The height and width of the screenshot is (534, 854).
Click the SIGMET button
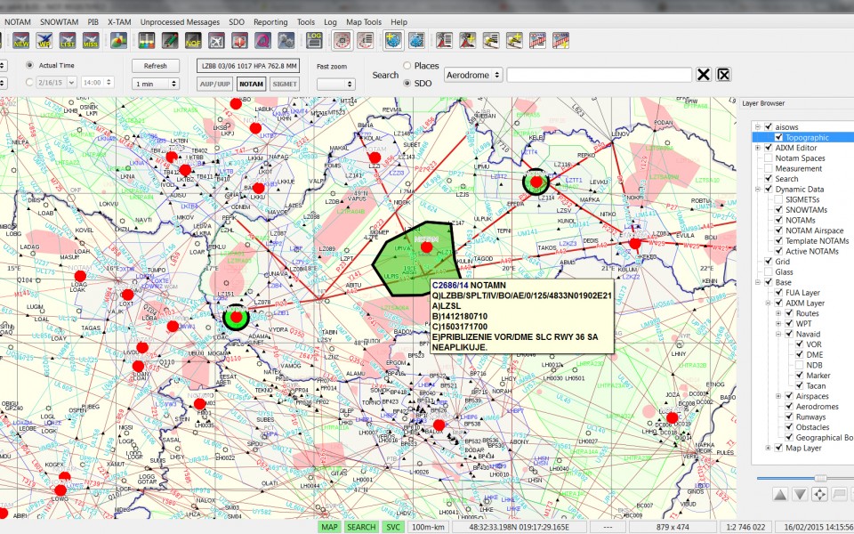pos(285,84)
